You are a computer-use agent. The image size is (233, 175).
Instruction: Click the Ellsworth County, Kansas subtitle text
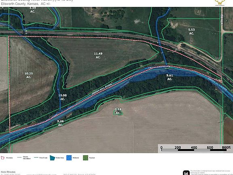coord(25,4)
